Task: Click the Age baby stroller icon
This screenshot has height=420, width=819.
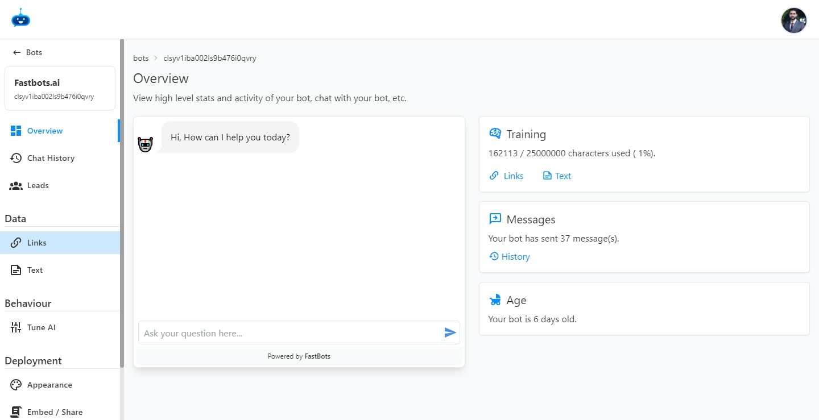Action: click(x=495, y=300)
